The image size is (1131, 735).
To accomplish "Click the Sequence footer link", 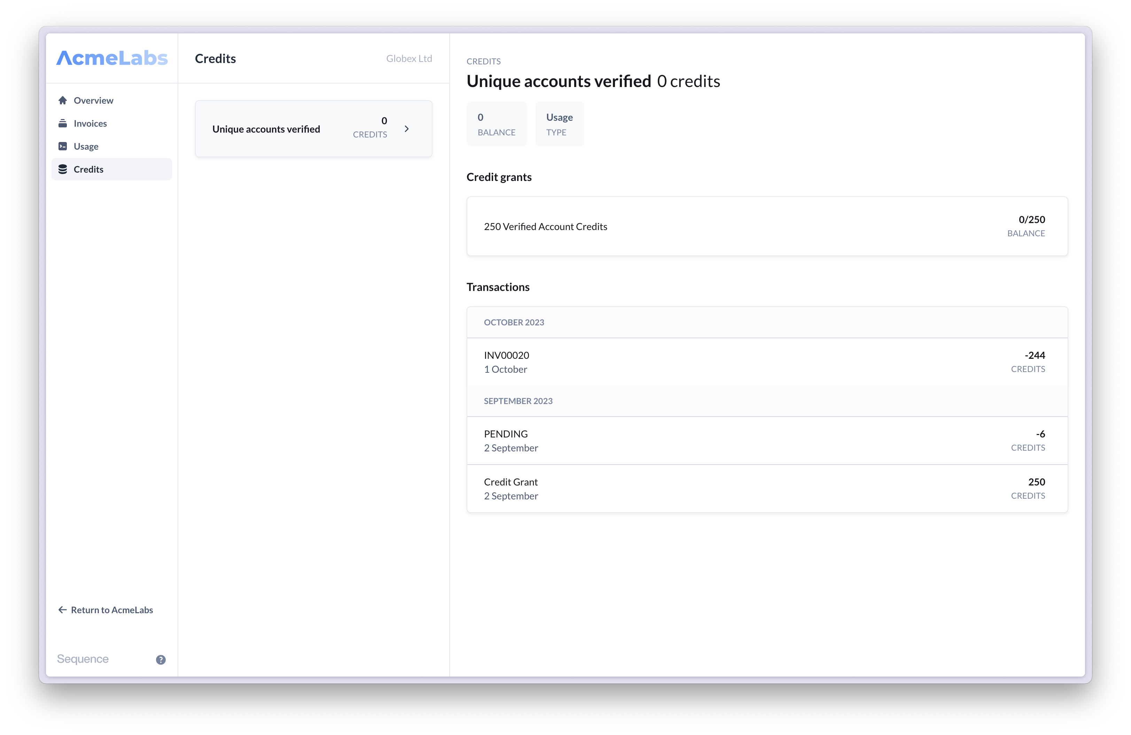I will tap(83, 659).
